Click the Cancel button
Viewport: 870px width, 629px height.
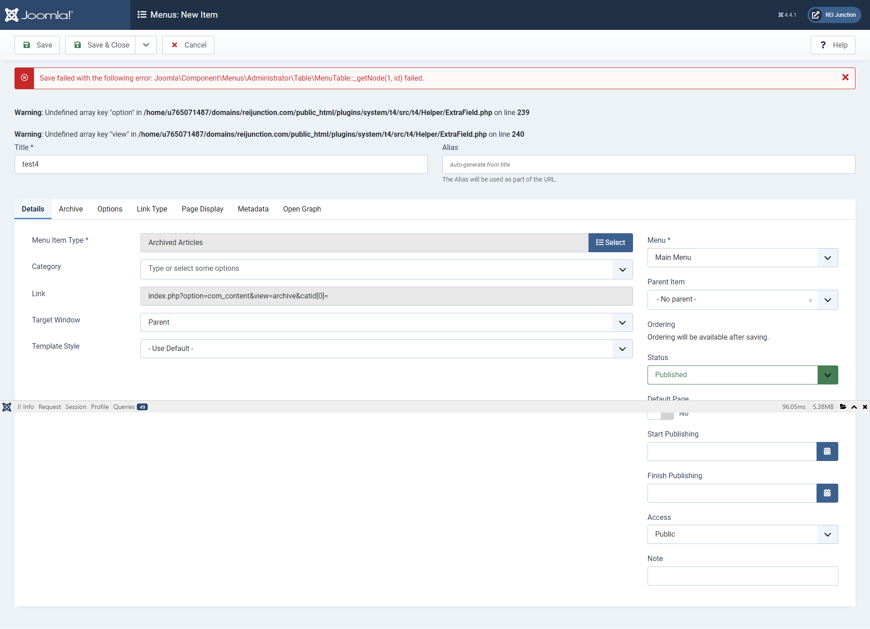pyautogui.click(x=188, y=45)
